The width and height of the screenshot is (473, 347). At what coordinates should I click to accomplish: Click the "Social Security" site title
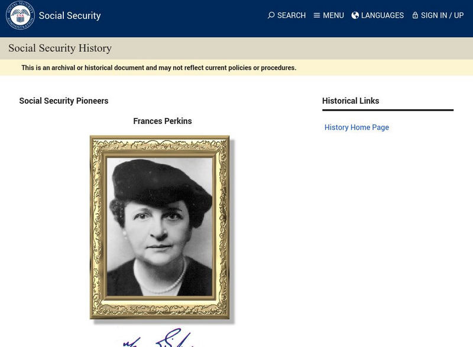70,16
